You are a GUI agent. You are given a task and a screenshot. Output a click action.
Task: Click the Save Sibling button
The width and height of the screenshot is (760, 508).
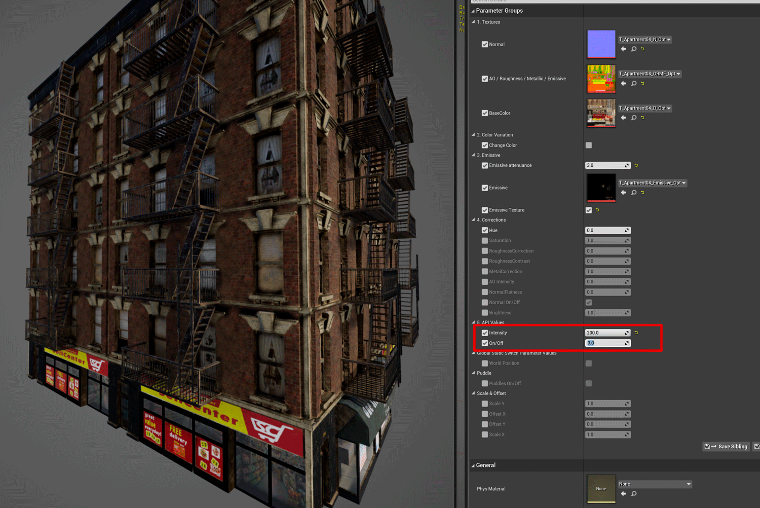727,447
